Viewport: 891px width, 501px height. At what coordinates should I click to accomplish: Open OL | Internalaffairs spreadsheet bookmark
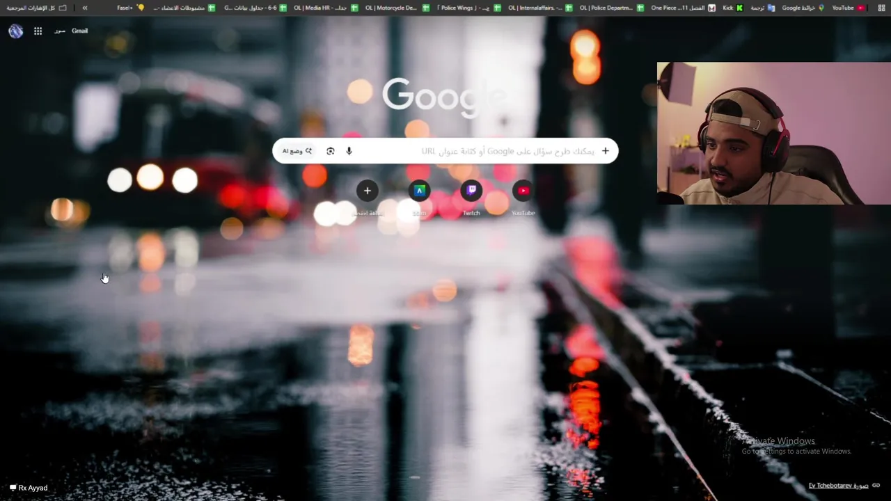pos(540,8)
